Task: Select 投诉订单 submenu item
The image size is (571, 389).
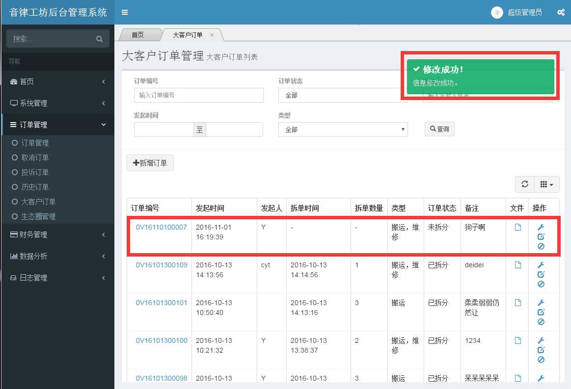Action: [34, 172]
